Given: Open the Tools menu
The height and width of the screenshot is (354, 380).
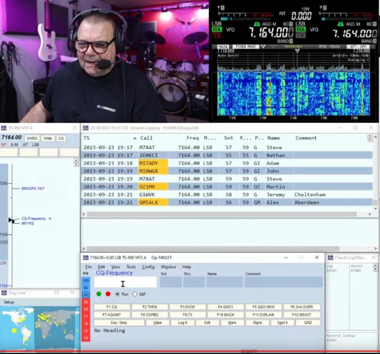Looking at the screenshot, I should point(131,267).
